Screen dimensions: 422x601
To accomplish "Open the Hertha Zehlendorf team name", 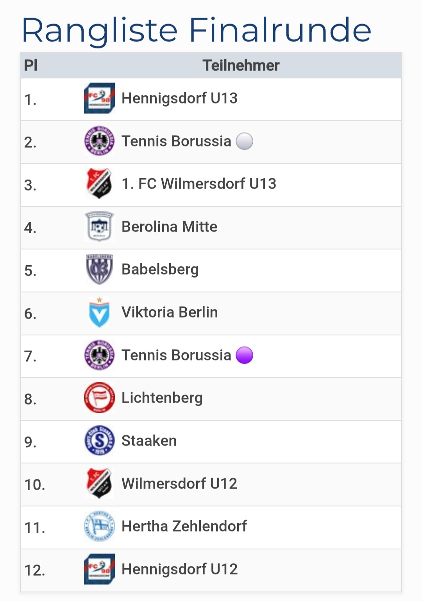I will click(184, 526).
